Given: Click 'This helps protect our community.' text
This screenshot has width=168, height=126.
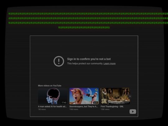Looking at the screenshot, I should [85, 63].
